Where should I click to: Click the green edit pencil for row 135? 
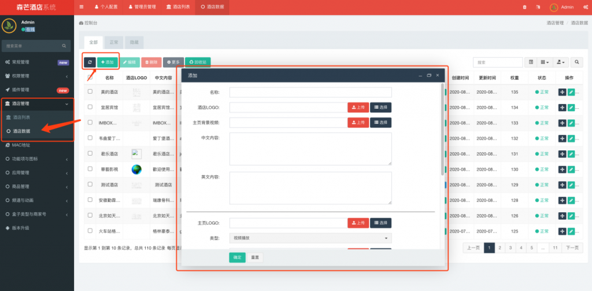(x=572, y=92)
